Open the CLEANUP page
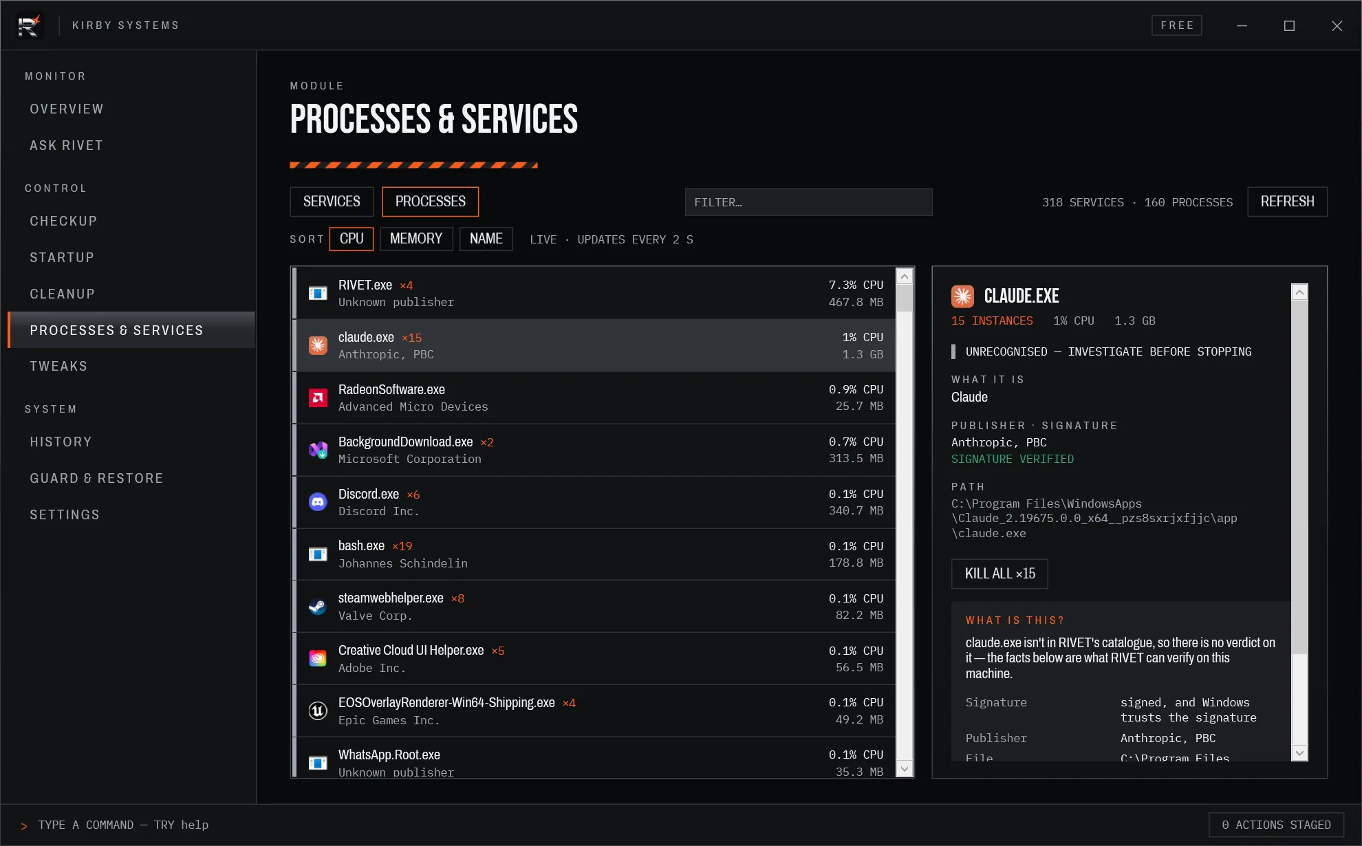1362x846 pixels. click(x=131, y=294)
